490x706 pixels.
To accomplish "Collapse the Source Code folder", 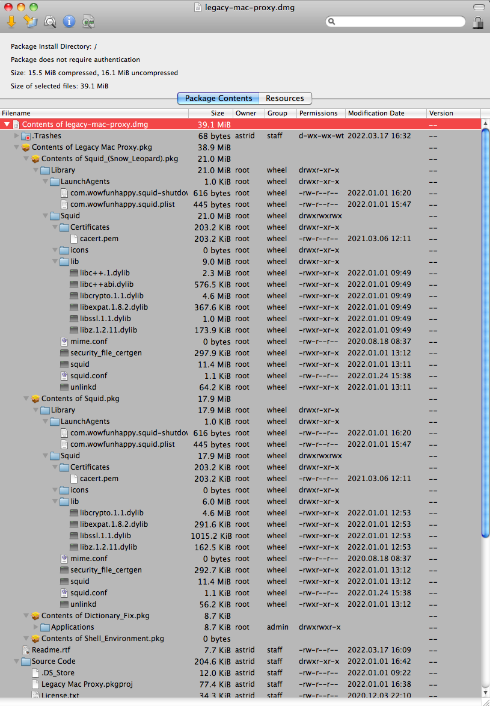I will (16, 661).
